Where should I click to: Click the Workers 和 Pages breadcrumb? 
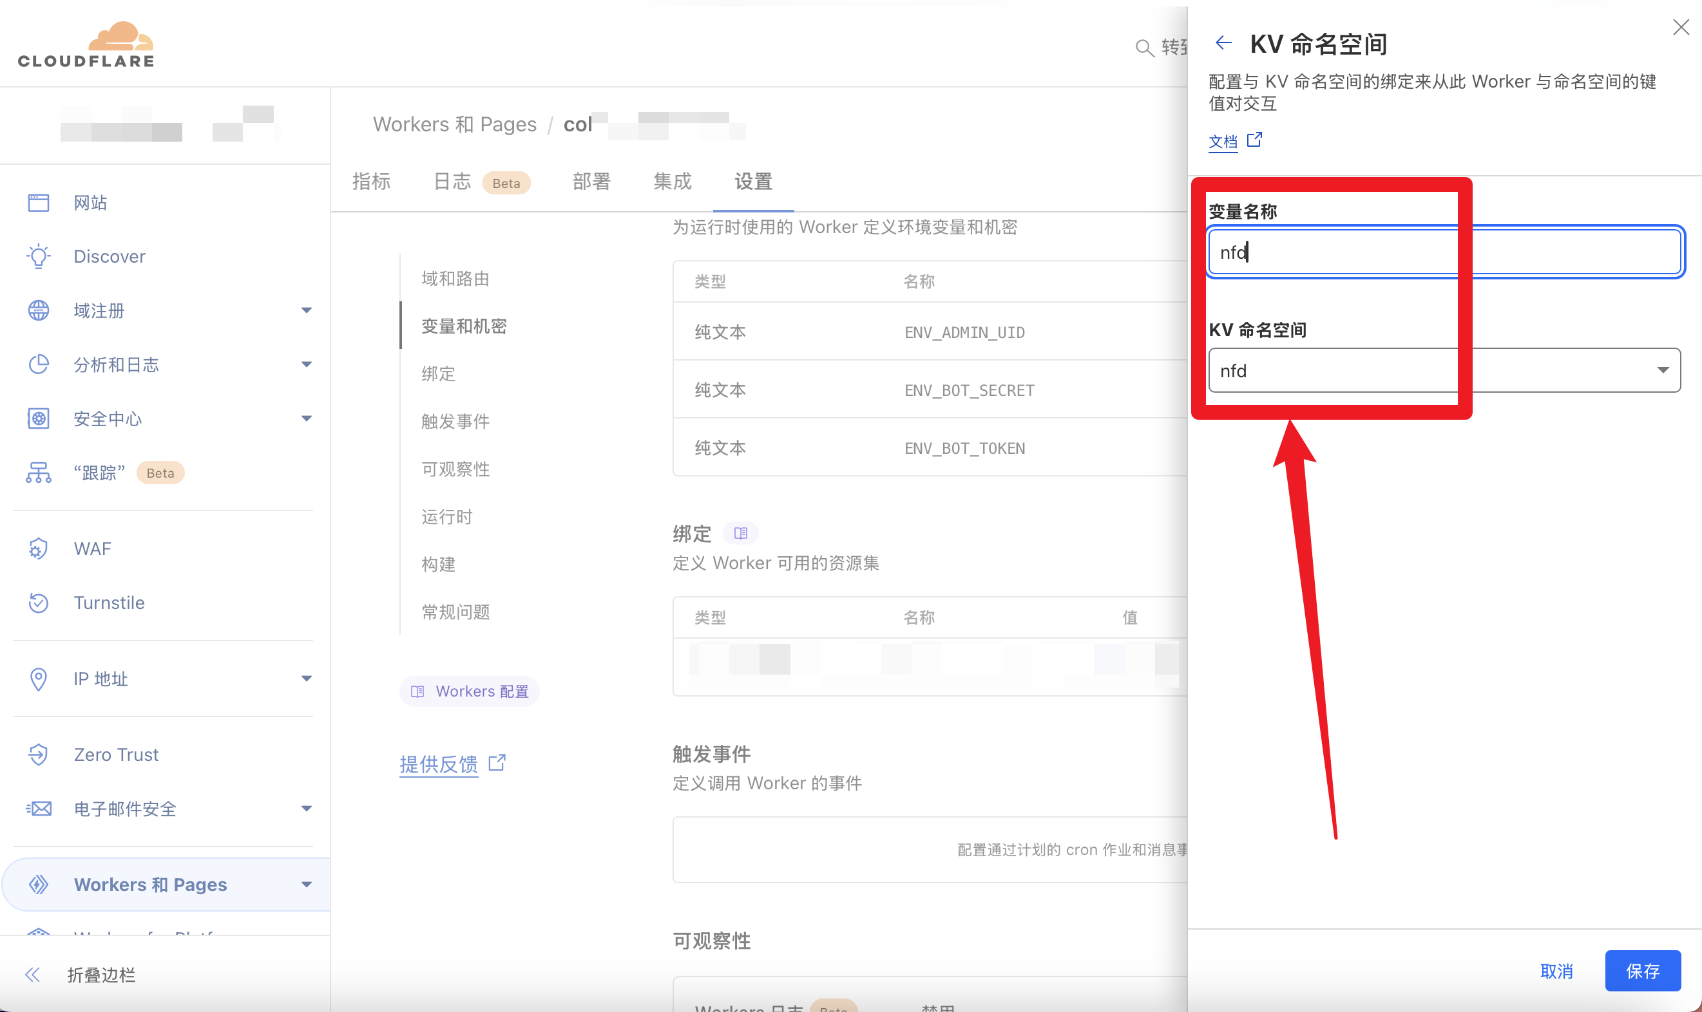(455, 124)
